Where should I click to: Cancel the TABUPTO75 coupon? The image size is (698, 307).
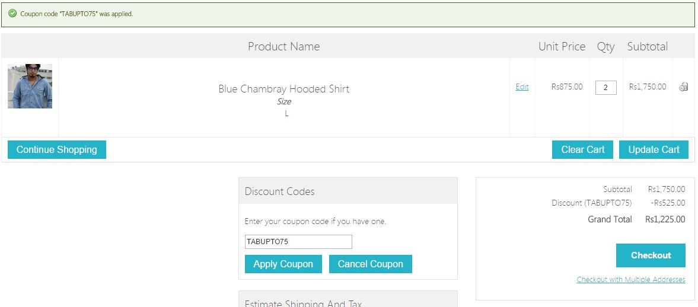[370, 264]
